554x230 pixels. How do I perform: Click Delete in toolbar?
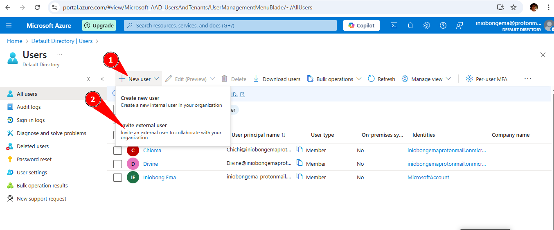[234, 79]
